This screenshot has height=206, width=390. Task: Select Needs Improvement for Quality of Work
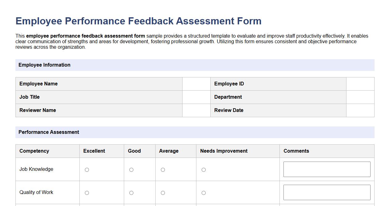pyautogui.click(x=203, y=192)
